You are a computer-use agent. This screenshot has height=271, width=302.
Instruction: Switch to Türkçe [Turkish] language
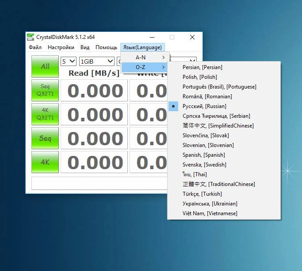[224, 194]
